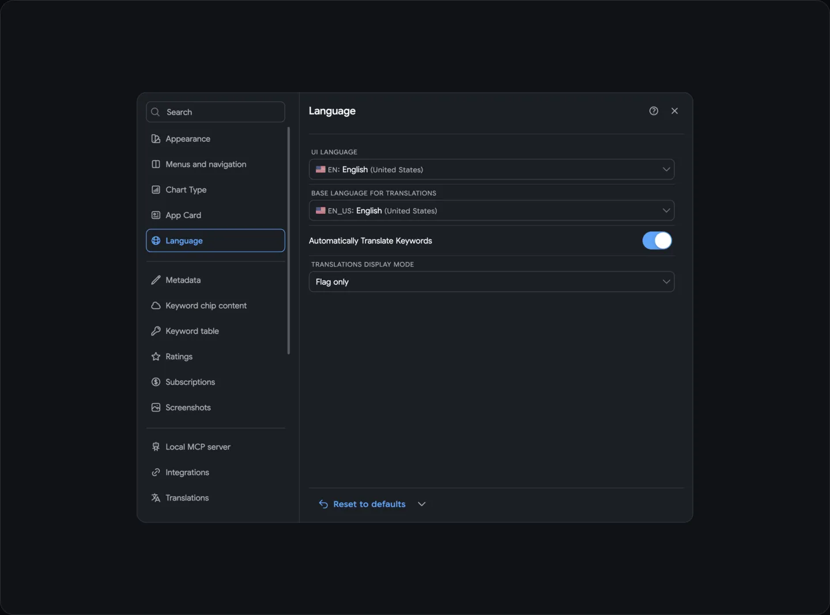Open the Integrations section
Viewport: 830px width, 615px height.
point(216,472)
